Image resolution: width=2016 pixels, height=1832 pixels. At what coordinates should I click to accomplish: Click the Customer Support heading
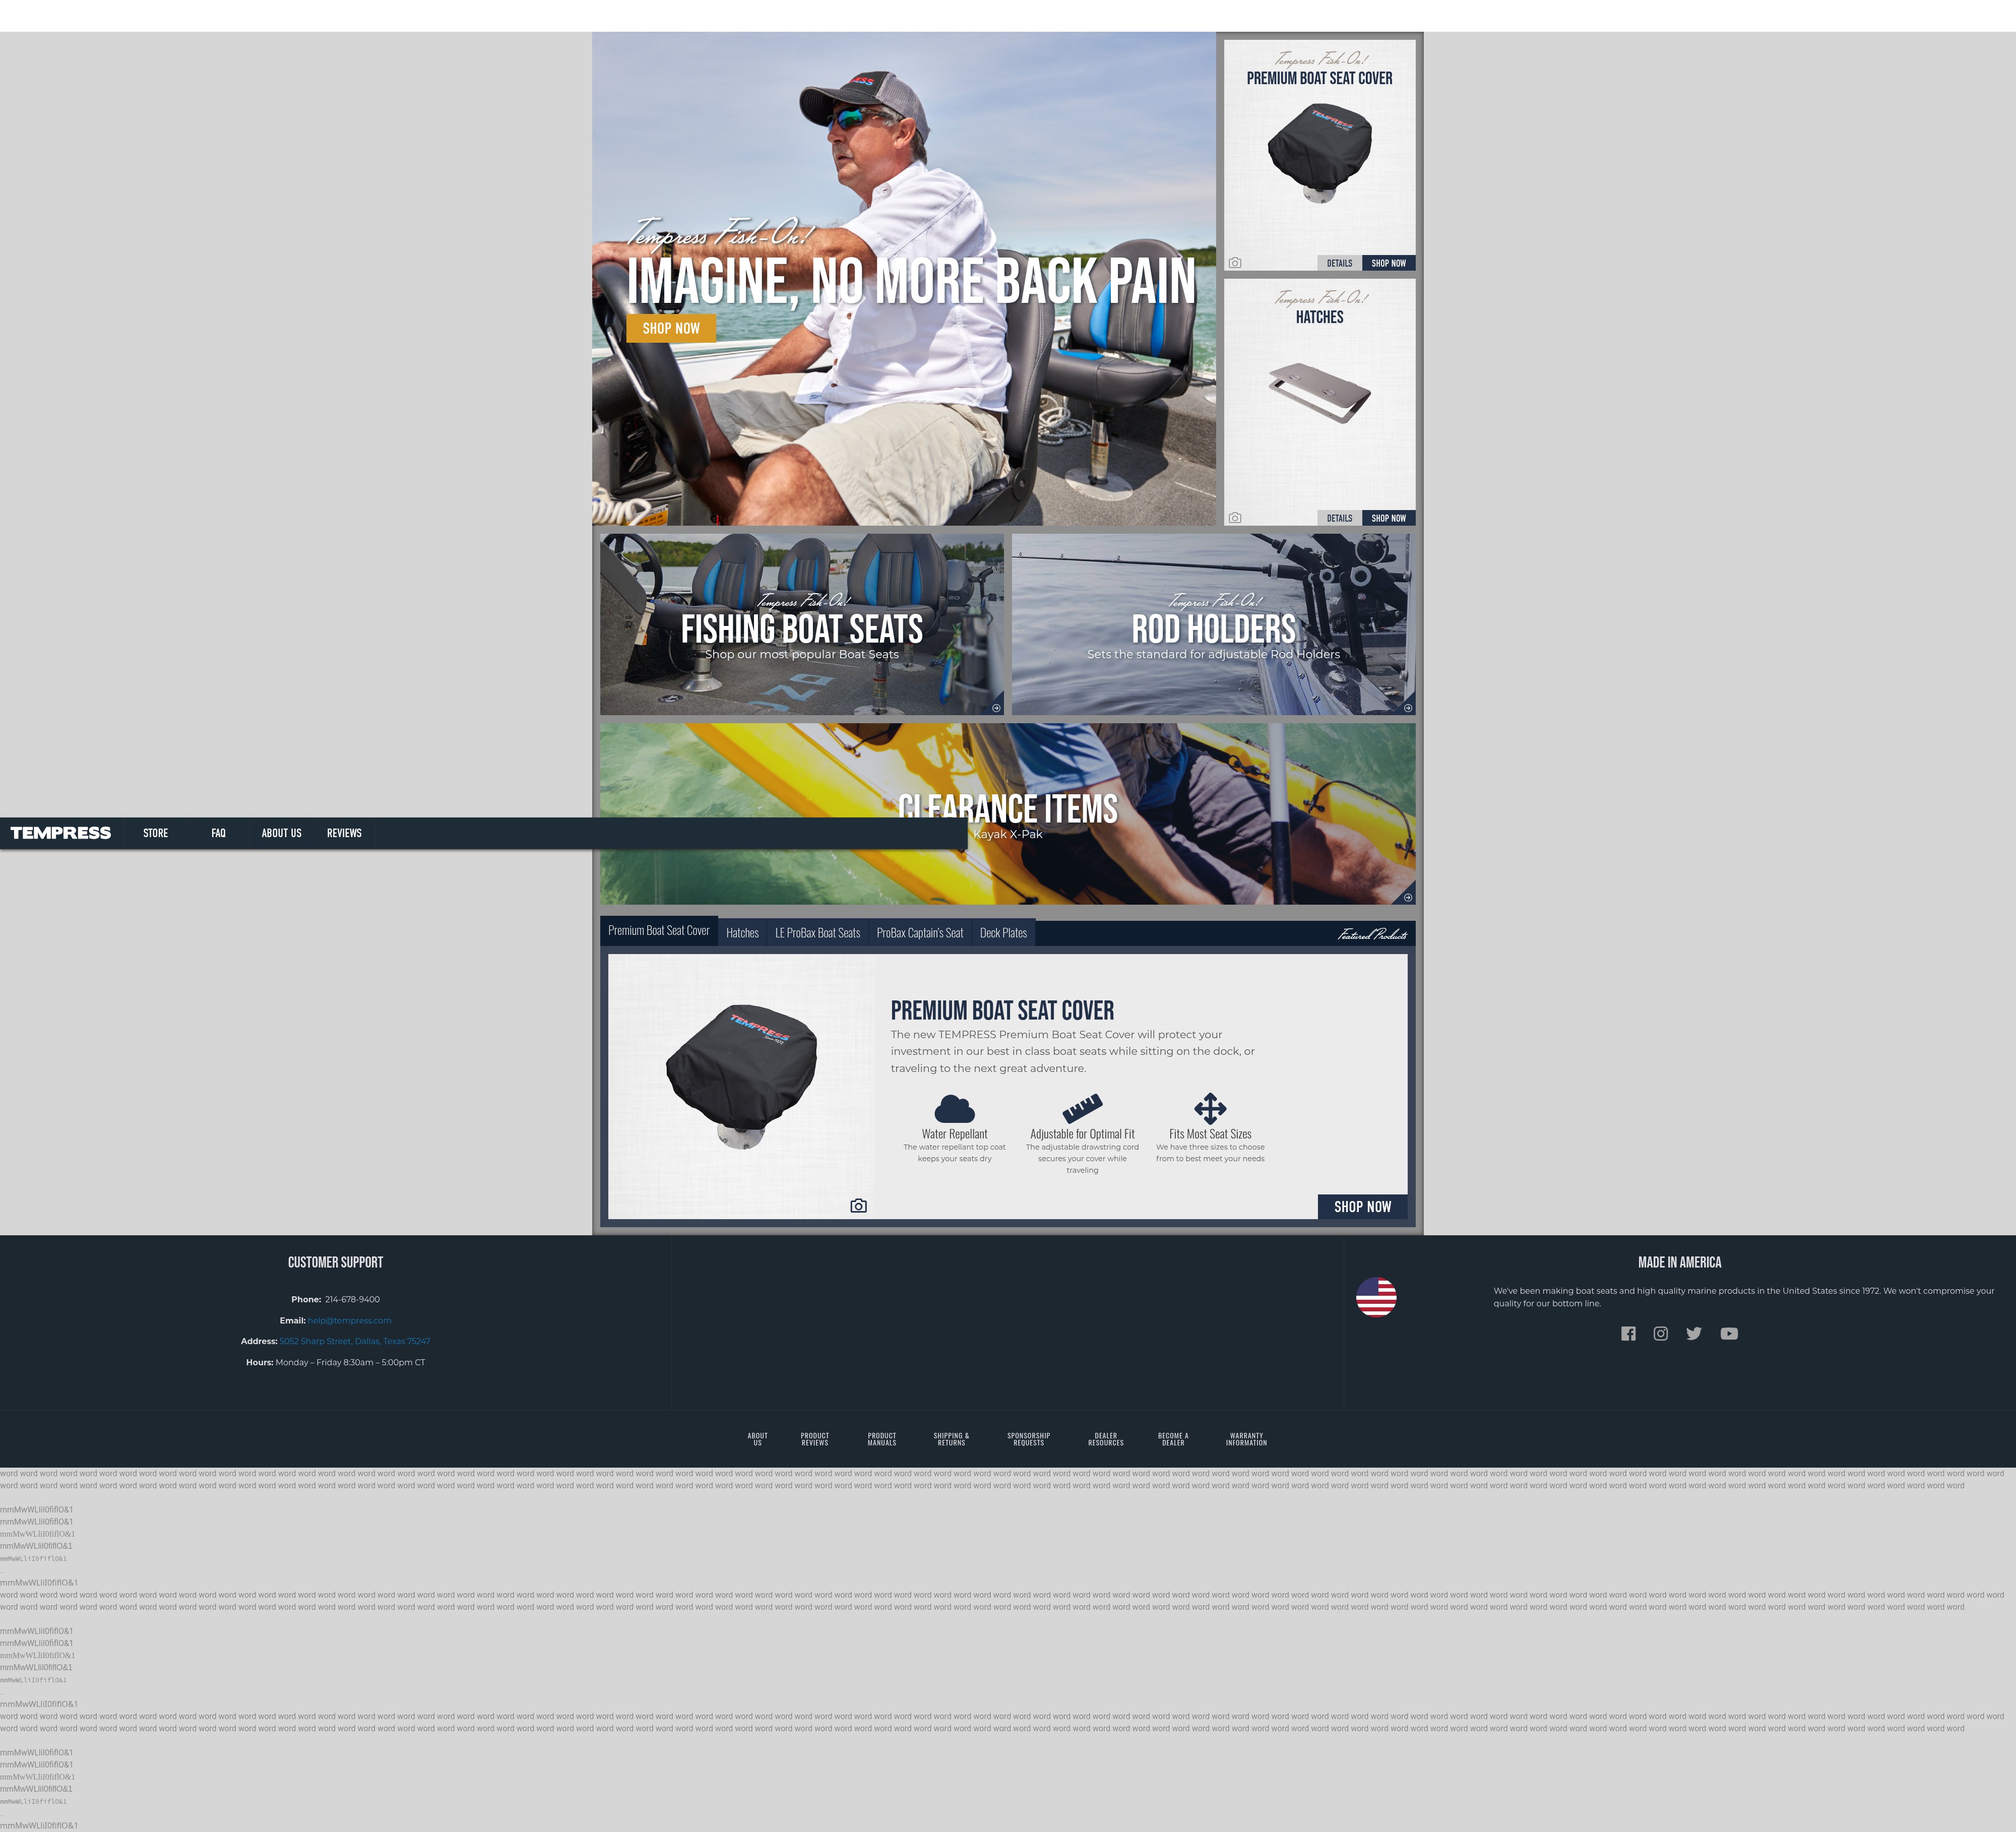pyautogui.click(x=335, y=1262)
